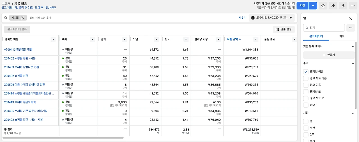The image size is (359, 142).
Task: Switch to the 지표 tab
Action: pyautogui.click(x=342, y=36)
